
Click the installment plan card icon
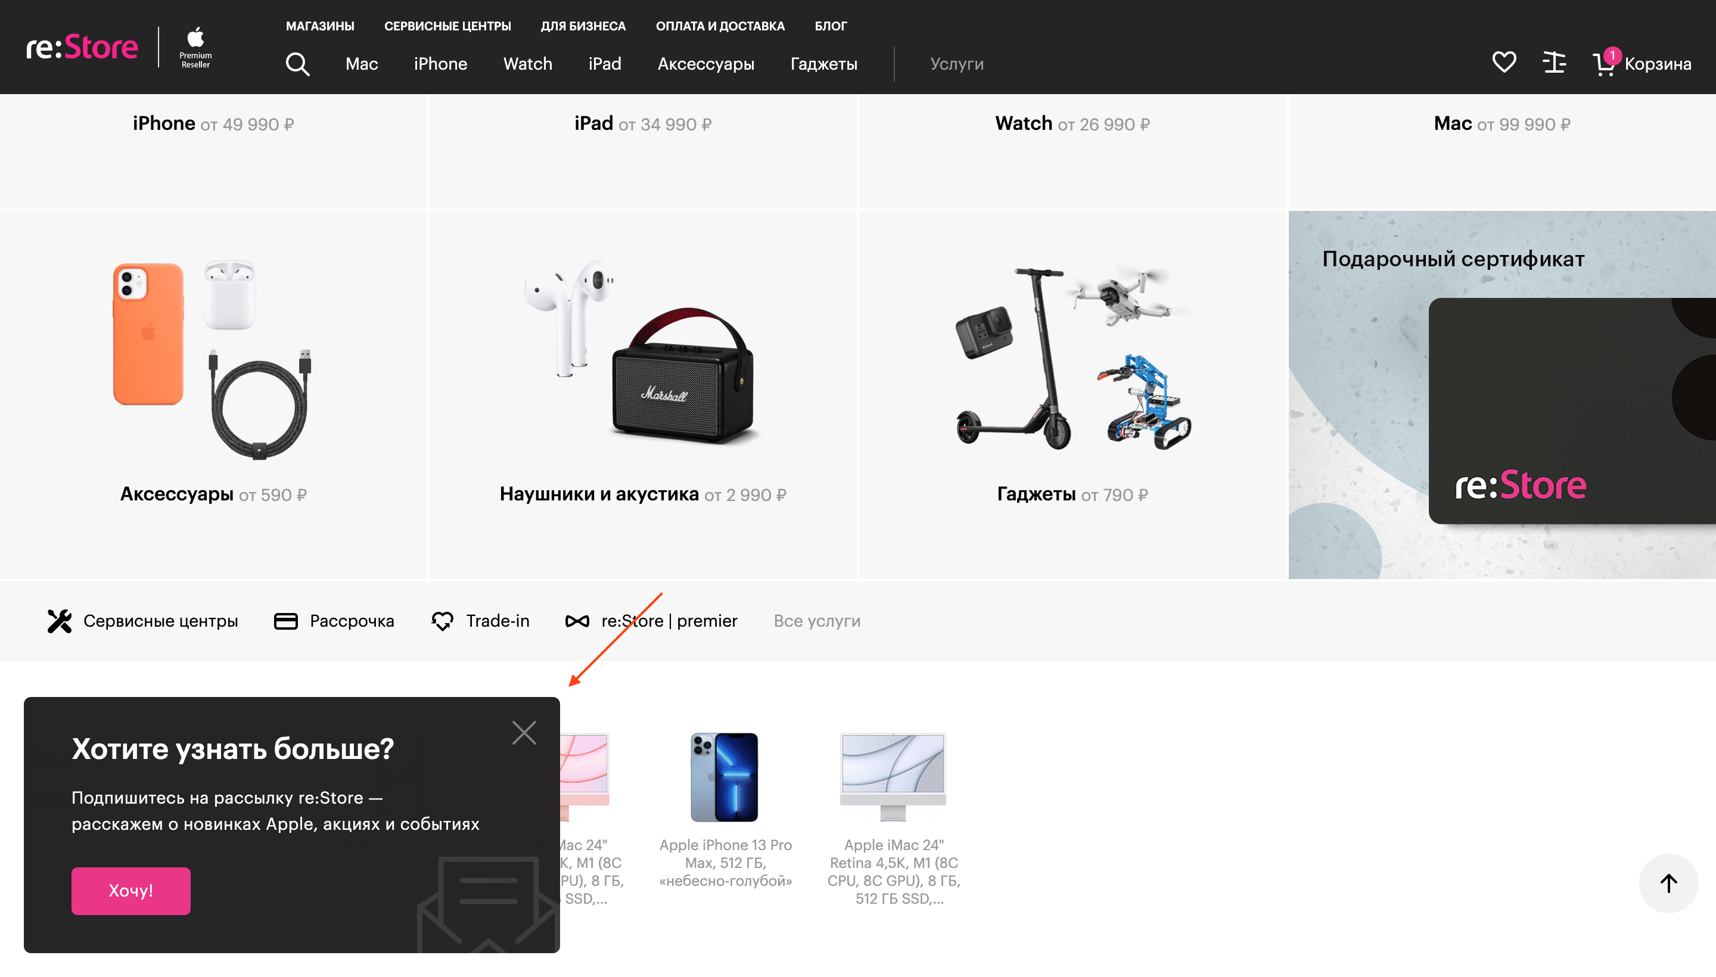(285, 621)
